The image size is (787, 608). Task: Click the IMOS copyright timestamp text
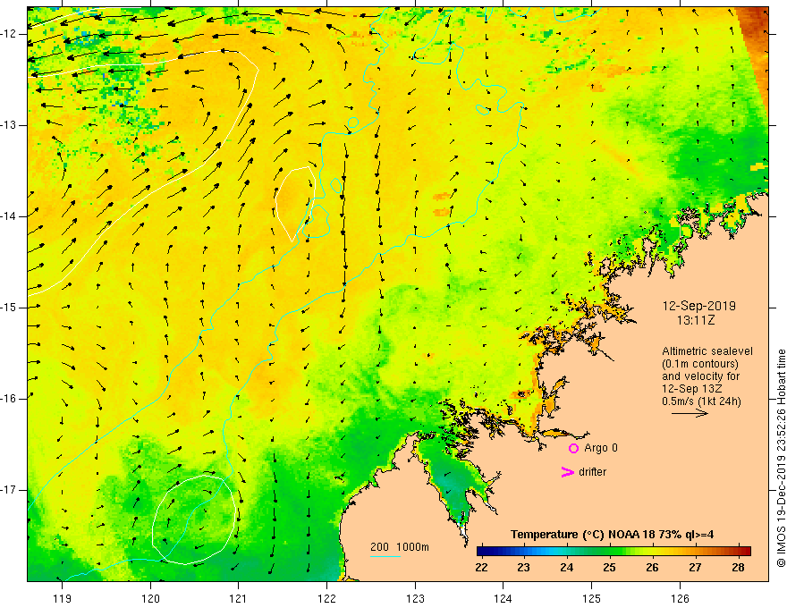(781, 458)
